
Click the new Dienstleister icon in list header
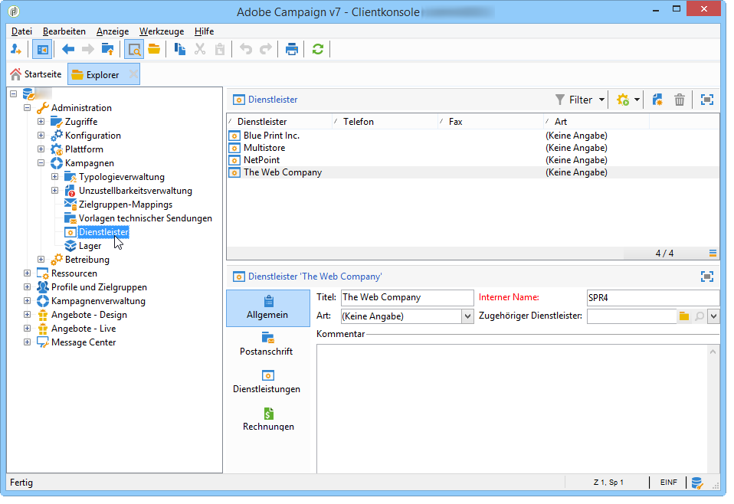pos(657,100)
